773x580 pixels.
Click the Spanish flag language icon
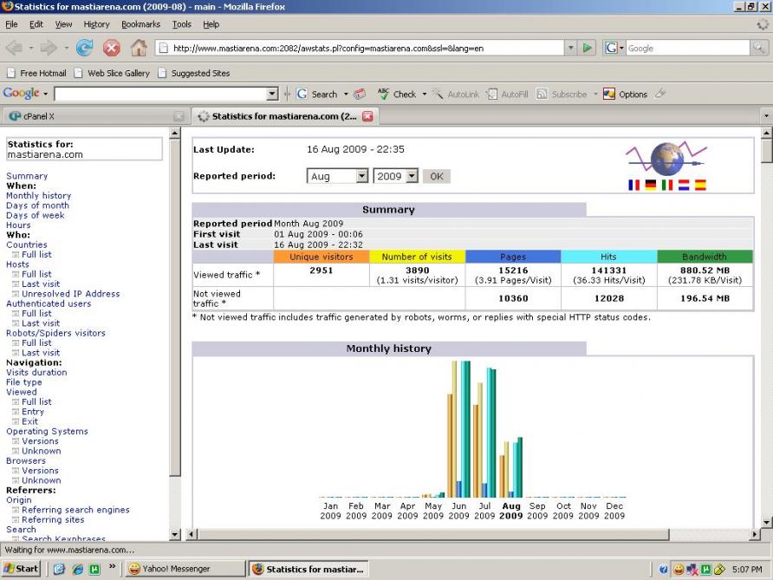[x=699, y=185]
